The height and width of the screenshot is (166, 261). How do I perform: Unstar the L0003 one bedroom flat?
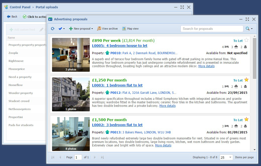pyautogui.click(x=246, y=80)
